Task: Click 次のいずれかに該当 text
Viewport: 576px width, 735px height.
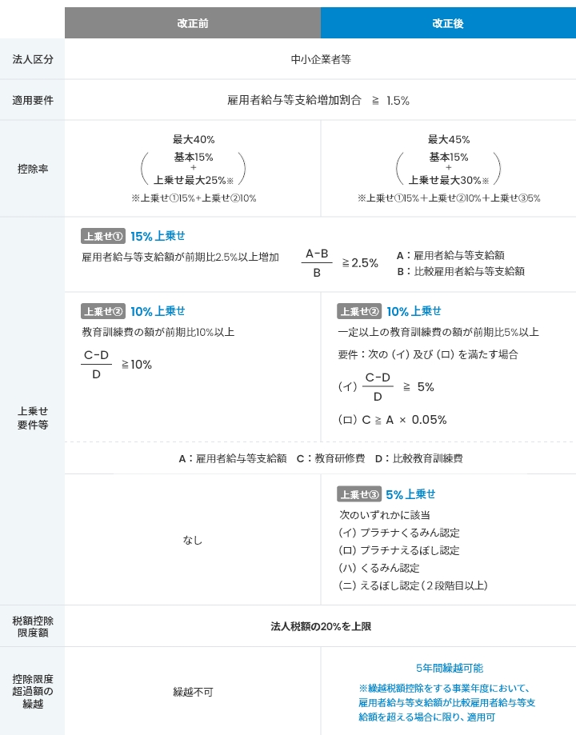Action: [385, 515]
